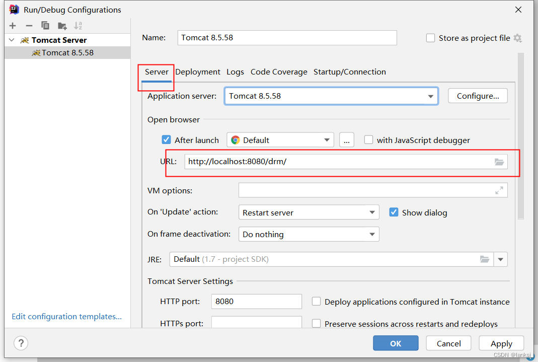This screenshot has width=538, height=362.
Task: Switch to the Code Coverage tab
Action: click(279, 71)
